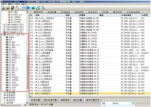The height and width of the screenshot is (107, 151).
Task: Open the 工具(T) menu
Action: [17, 4]
